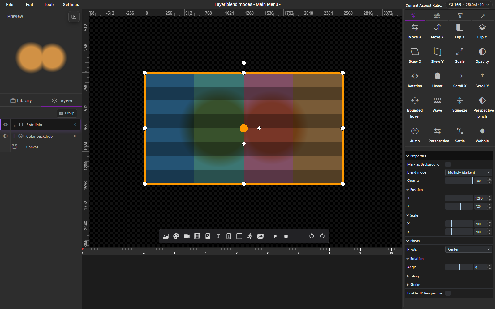This screenshot has width=495, height=309.
Task: Open the aspect ratio 16:9 dropdown
Action: coord(469,5)
